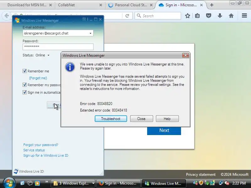Click the blue information icon in dialog
Viewport: 251px width, 188px height.
(70, 67)
